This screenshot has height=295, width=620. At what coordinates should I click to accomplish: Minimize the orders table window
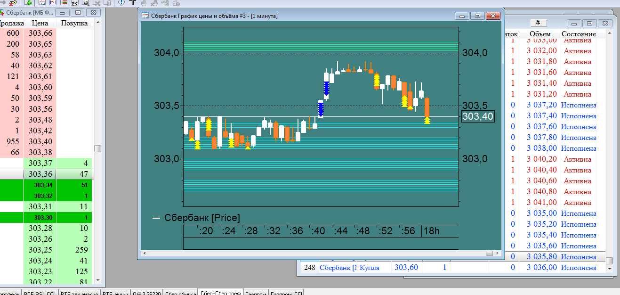pos(573,23)
